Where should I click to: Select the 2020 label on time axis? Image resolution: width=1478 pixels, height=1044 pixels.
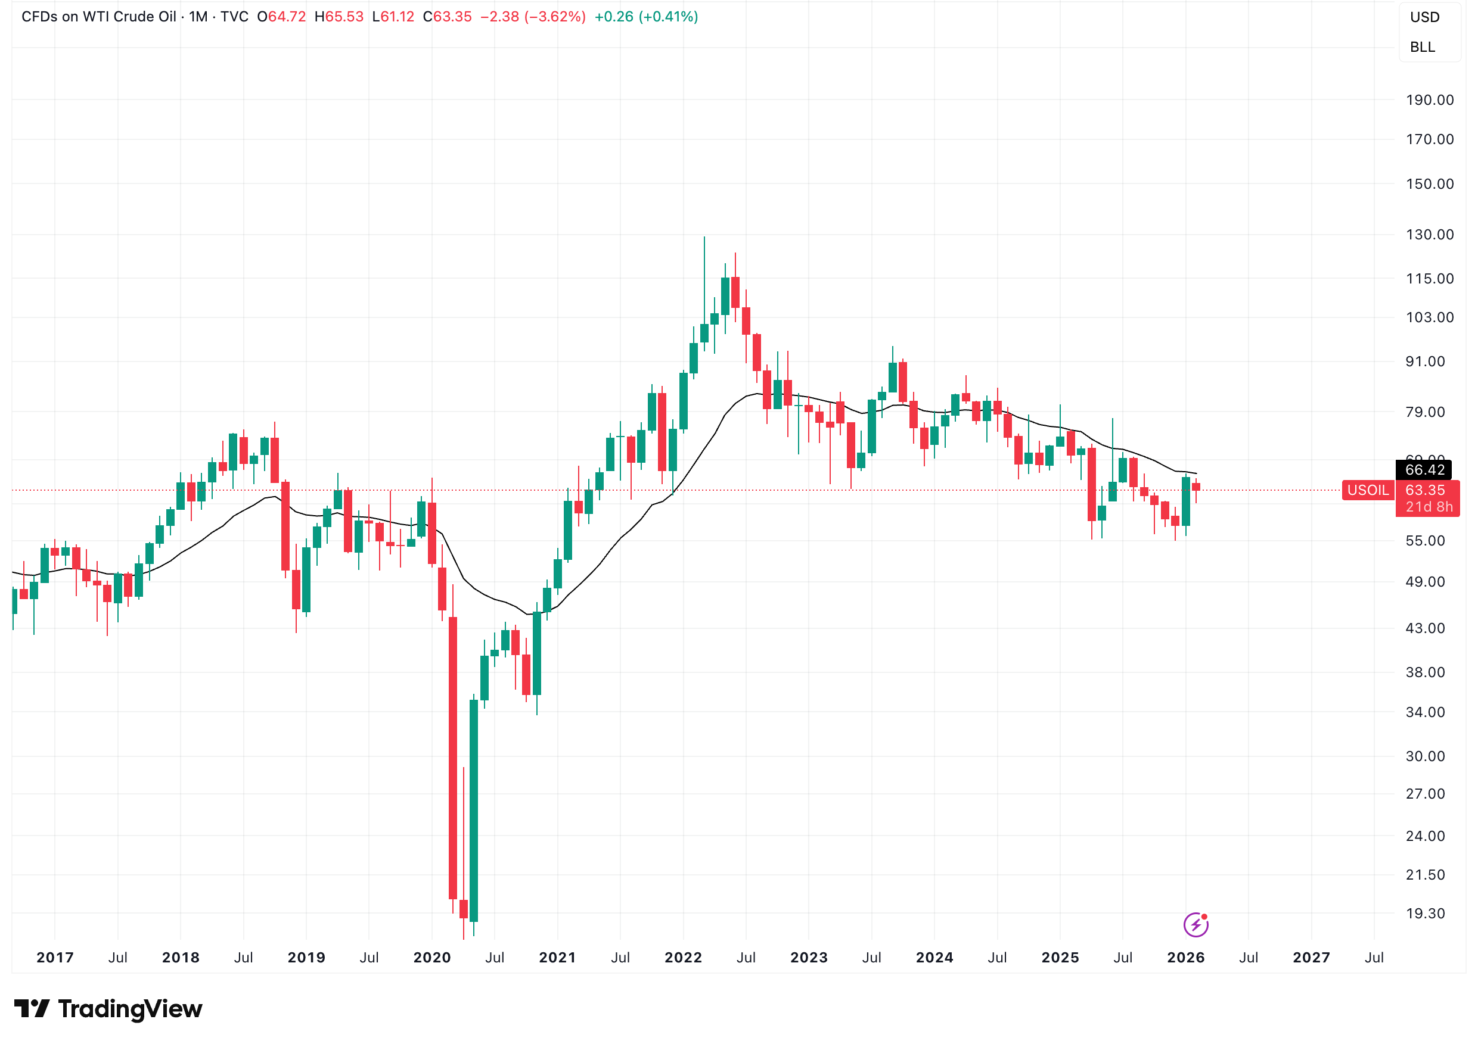click(x=432, y=957)
